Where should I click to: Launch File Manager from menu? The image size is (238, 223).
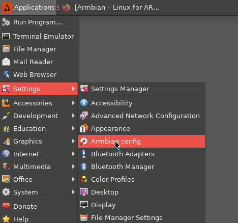pos(39,49)
